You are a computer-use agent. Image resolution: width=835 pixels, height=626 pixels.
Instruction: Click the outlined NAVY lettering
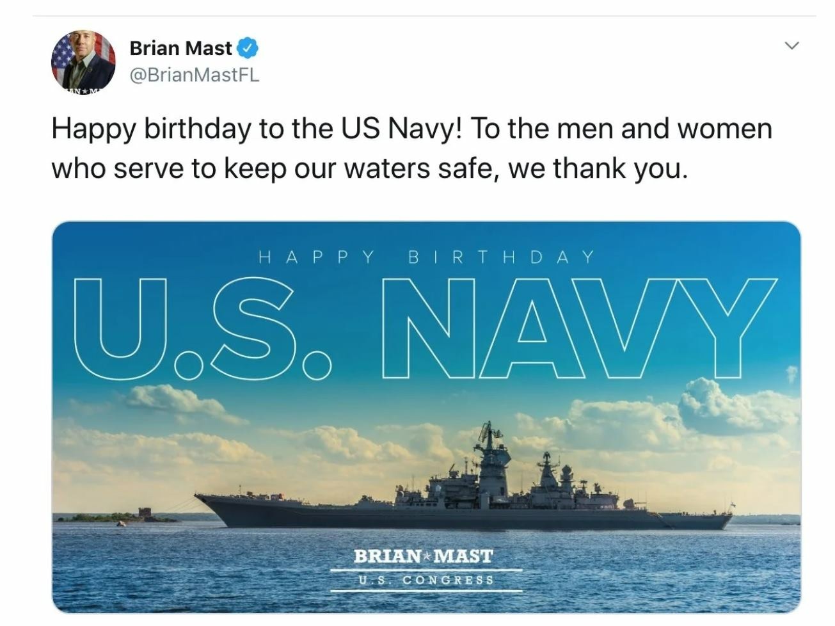pyautogui.click(x=579, y=326)
